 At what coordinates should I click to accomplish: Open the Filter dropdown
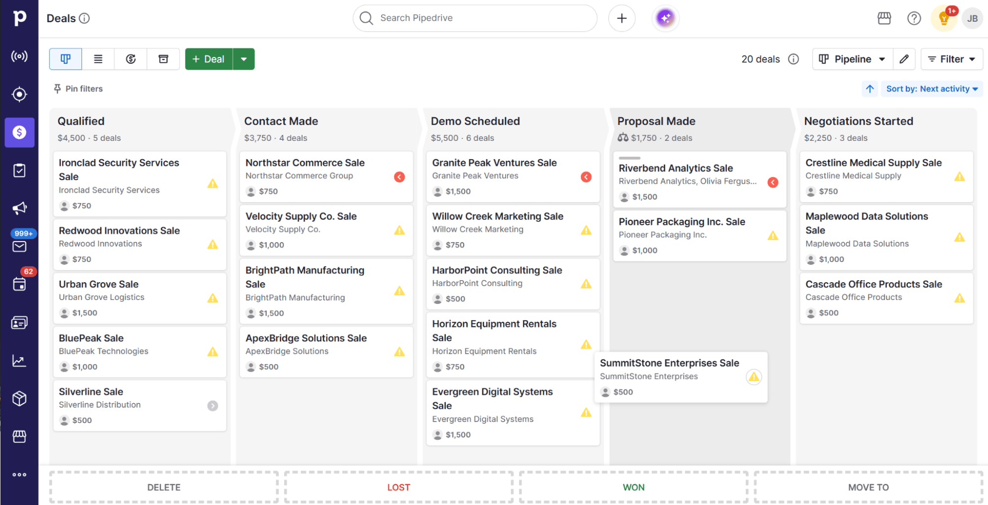[952, 59]
